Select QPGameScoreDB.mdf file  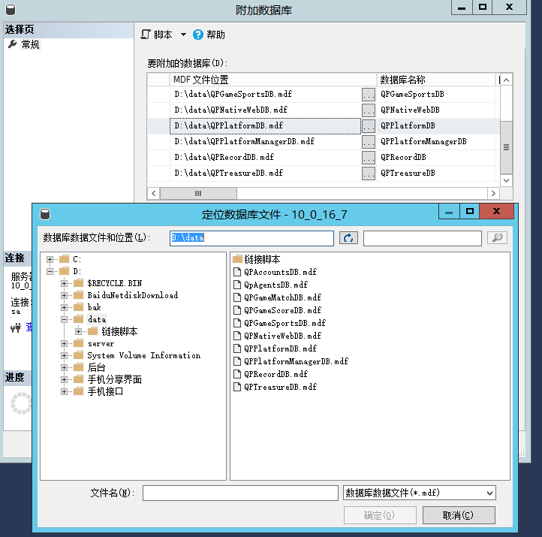(x=282, y=310)
